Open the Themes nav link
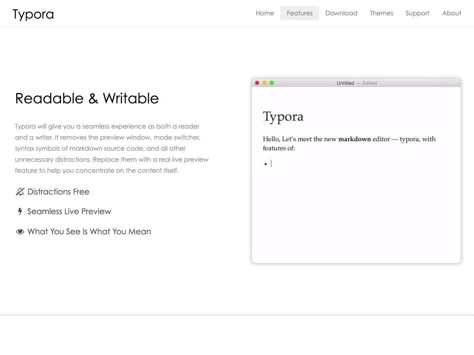474x355 pixels. tap(382, 13)
